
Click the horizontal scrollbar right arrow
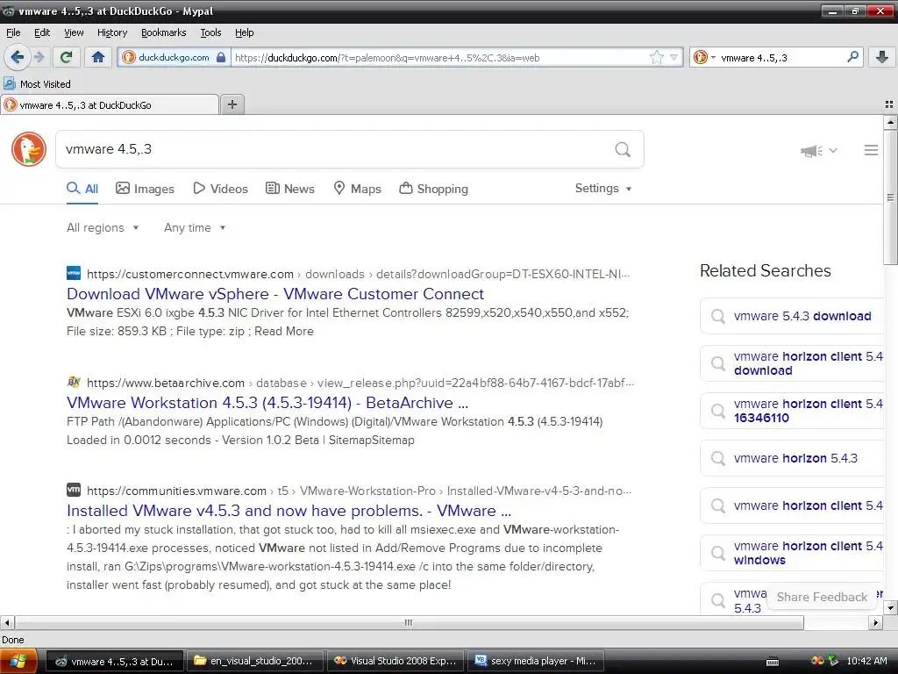(x=875, y=622)
